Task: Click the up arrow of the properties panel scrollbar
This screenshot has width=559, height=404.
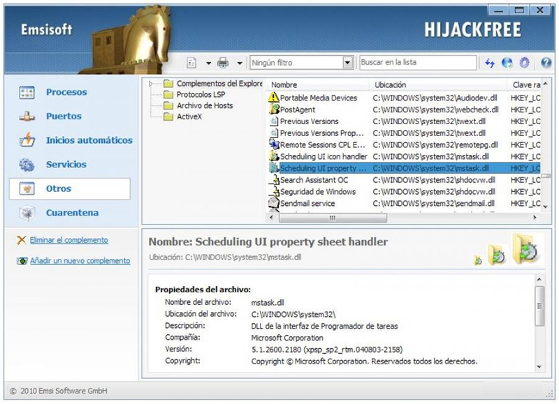Action: pos(539,280)
